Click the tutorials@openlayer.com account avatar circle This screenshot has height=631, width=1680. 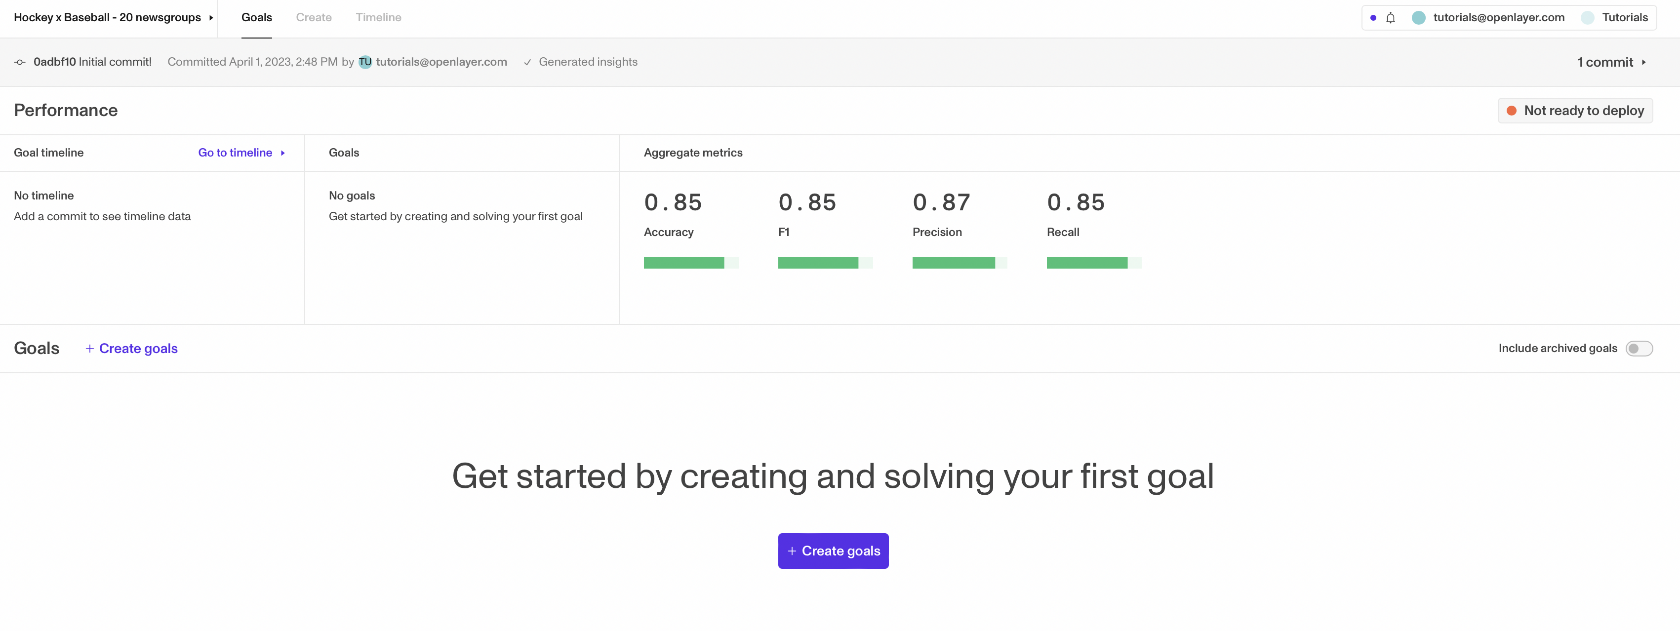point(1418,18)
